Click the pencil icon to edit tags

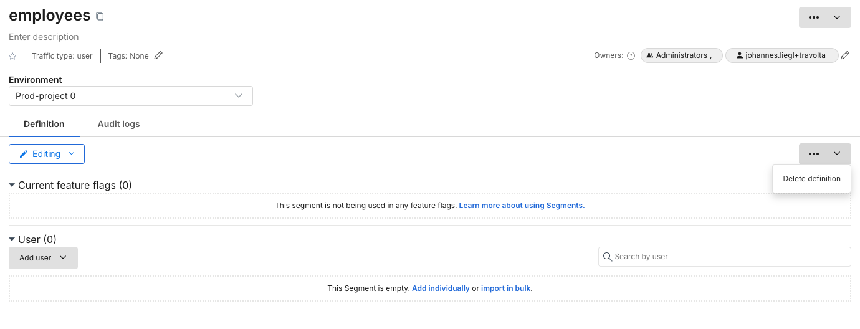click(158, 55)
